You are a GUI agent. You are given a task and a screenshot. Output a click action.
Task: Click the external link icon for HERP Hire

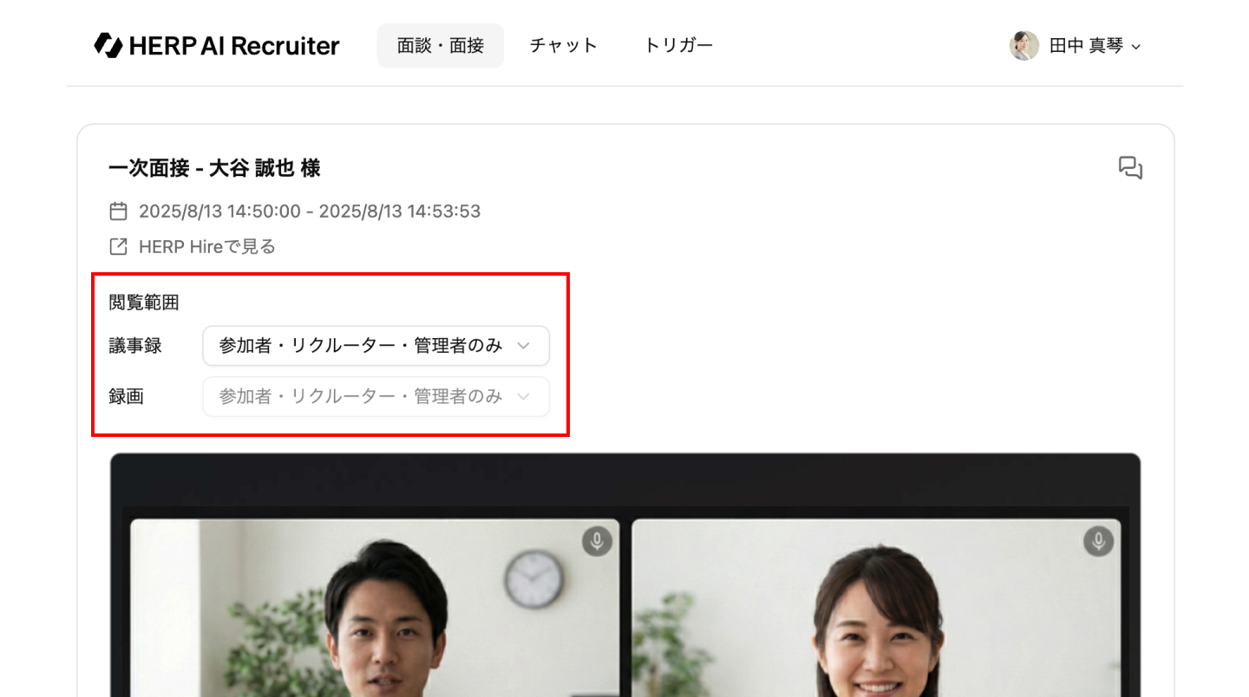coord(118,247)
